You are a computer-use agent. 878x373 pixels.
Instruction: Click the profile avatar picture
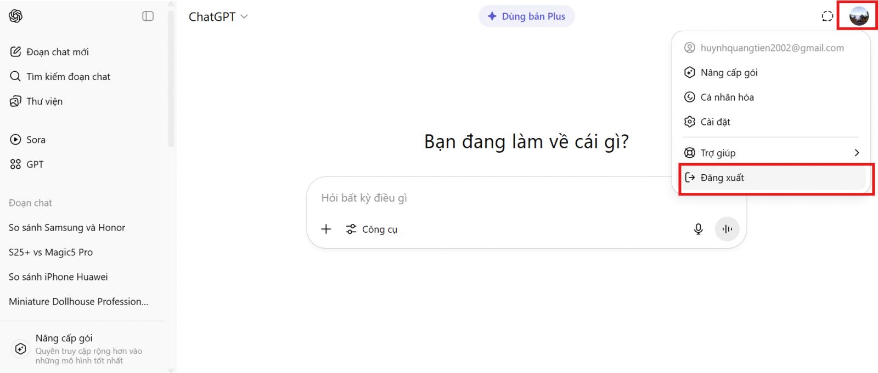click(x=859, y=16)
